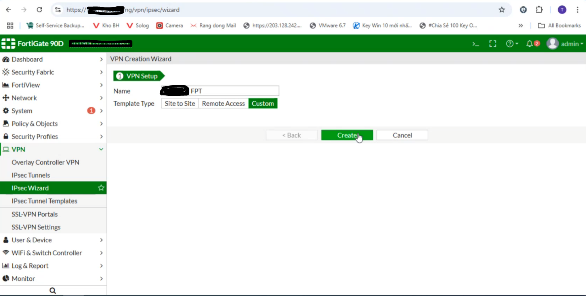Cancel the VPN creation wizard
586x296 pixels.
402,135
